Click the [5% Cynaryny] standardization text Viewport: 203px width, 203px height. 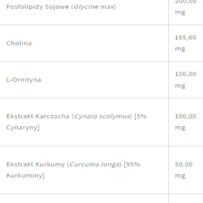[x=76, y=122]
